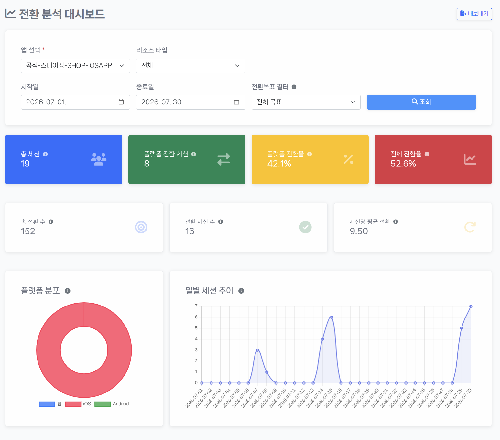Toggle the Android legend swatch in platform chart

[x=103, y=404]
